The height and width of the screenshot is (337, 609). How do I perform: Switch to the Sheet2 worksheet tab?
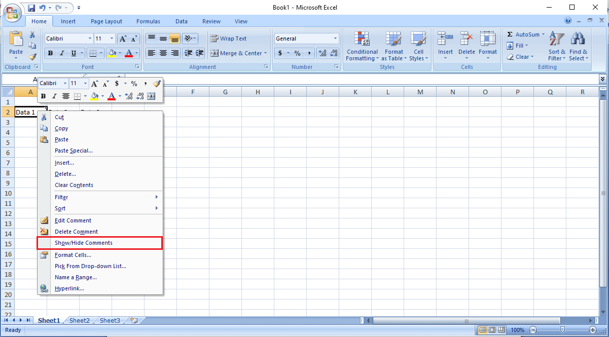click(x=79, y=320)
